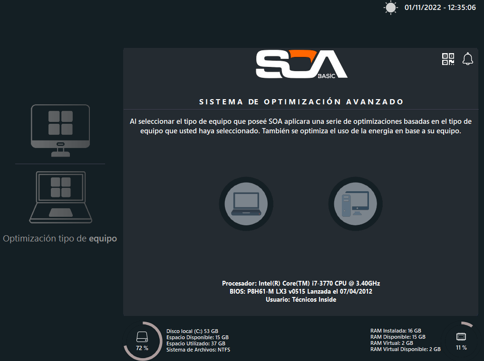Click 'Optimización tipo de equipo' label
Viewport: 484px width, 361px height.
point(60,239)
